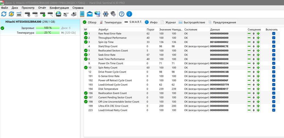Uncheck the checkbox for Drive Power Cycle Count
The image size is (284, 138).
pos(274,72)
